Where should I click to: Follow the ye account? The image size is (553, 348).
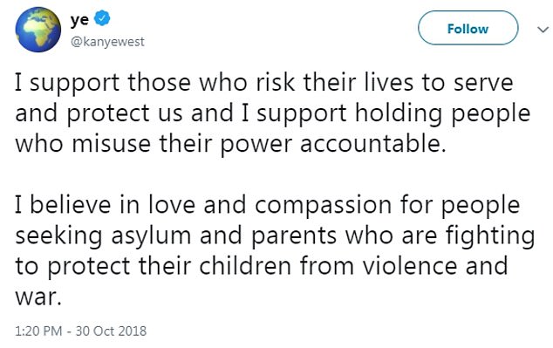point(468,28)
